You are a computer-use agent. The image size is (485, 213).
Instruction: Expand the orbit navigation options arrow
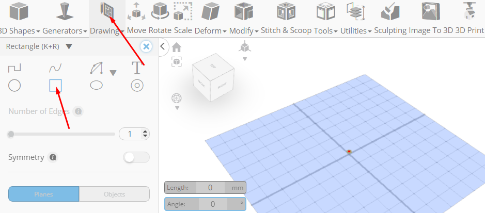[x=177, y=108]
